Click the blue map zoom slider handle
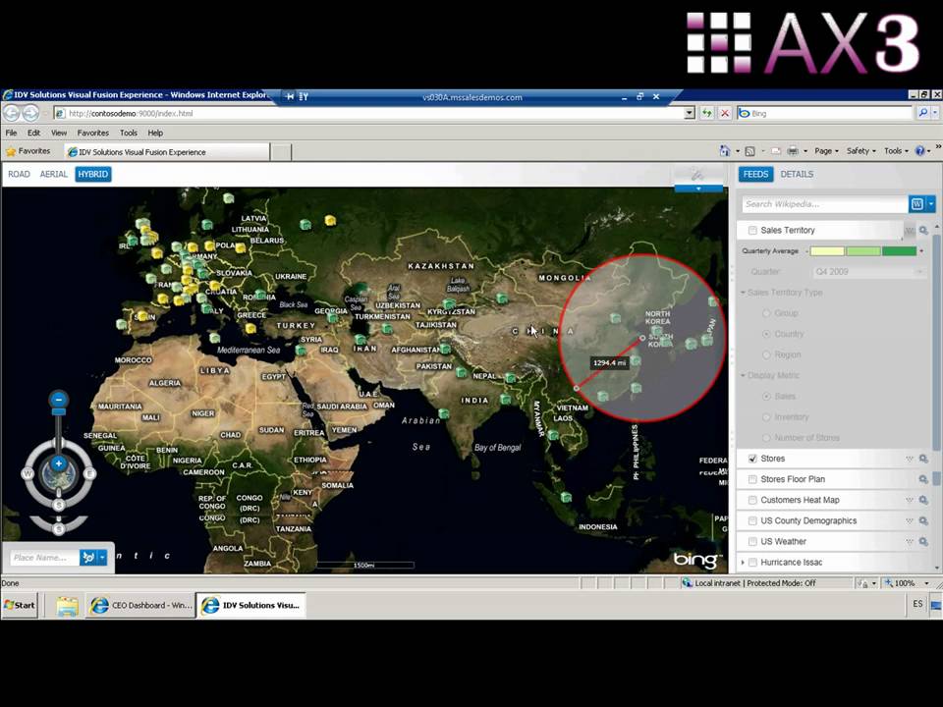The width and height of the screenshot is (943, 707). pyautogui.click(x=58, y=411)
